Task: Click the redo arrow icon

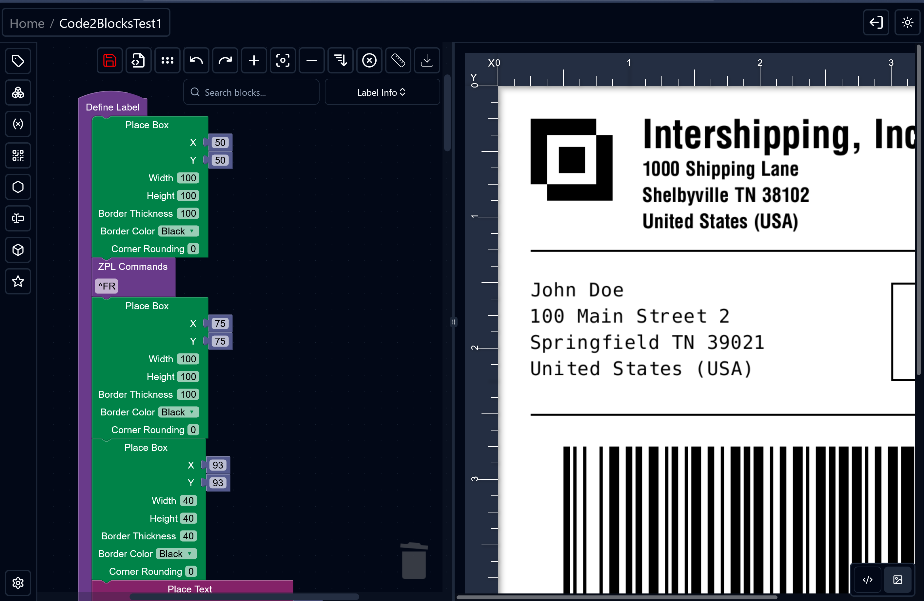Action: tap(225, 61)
